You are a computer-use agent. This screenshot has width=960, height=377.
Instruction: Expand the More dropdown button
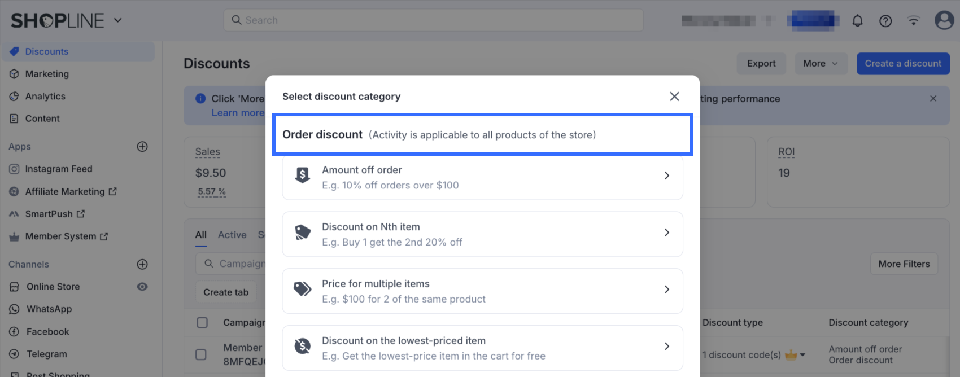[820, 64]
